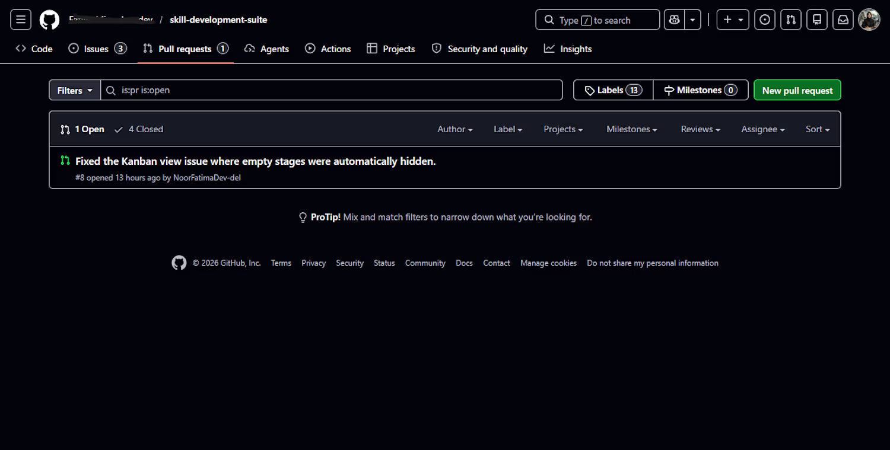Image resolution: width=890 pixels, height=450 pixels.
Task: Expand the Copilot dropdown arrow
Action: [x=692, y=20]
